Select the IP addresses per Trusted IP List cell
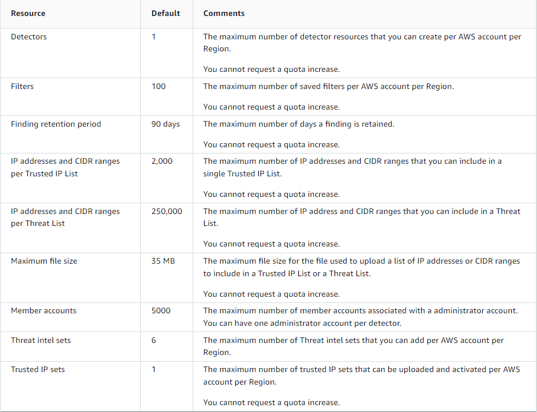This screenshot has height=412, width=537. click(65, 167)
